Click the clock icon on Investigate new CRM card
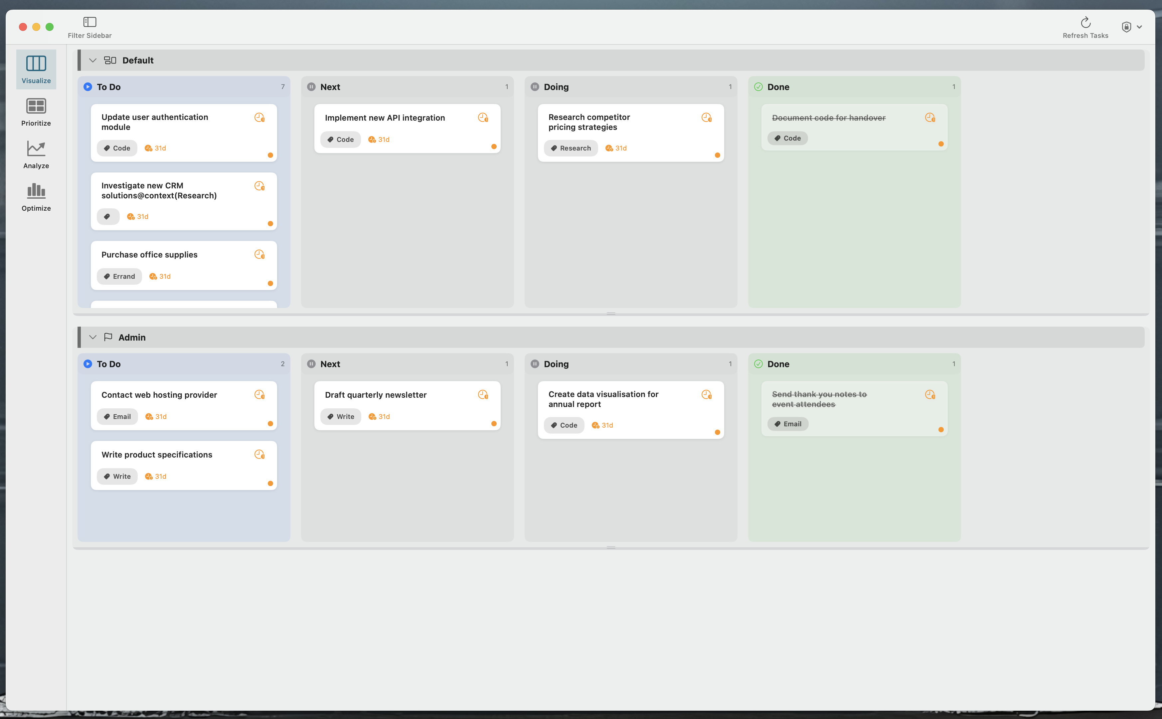The width and height of the screenshot is (1162, 719). [x=259, y=186]
